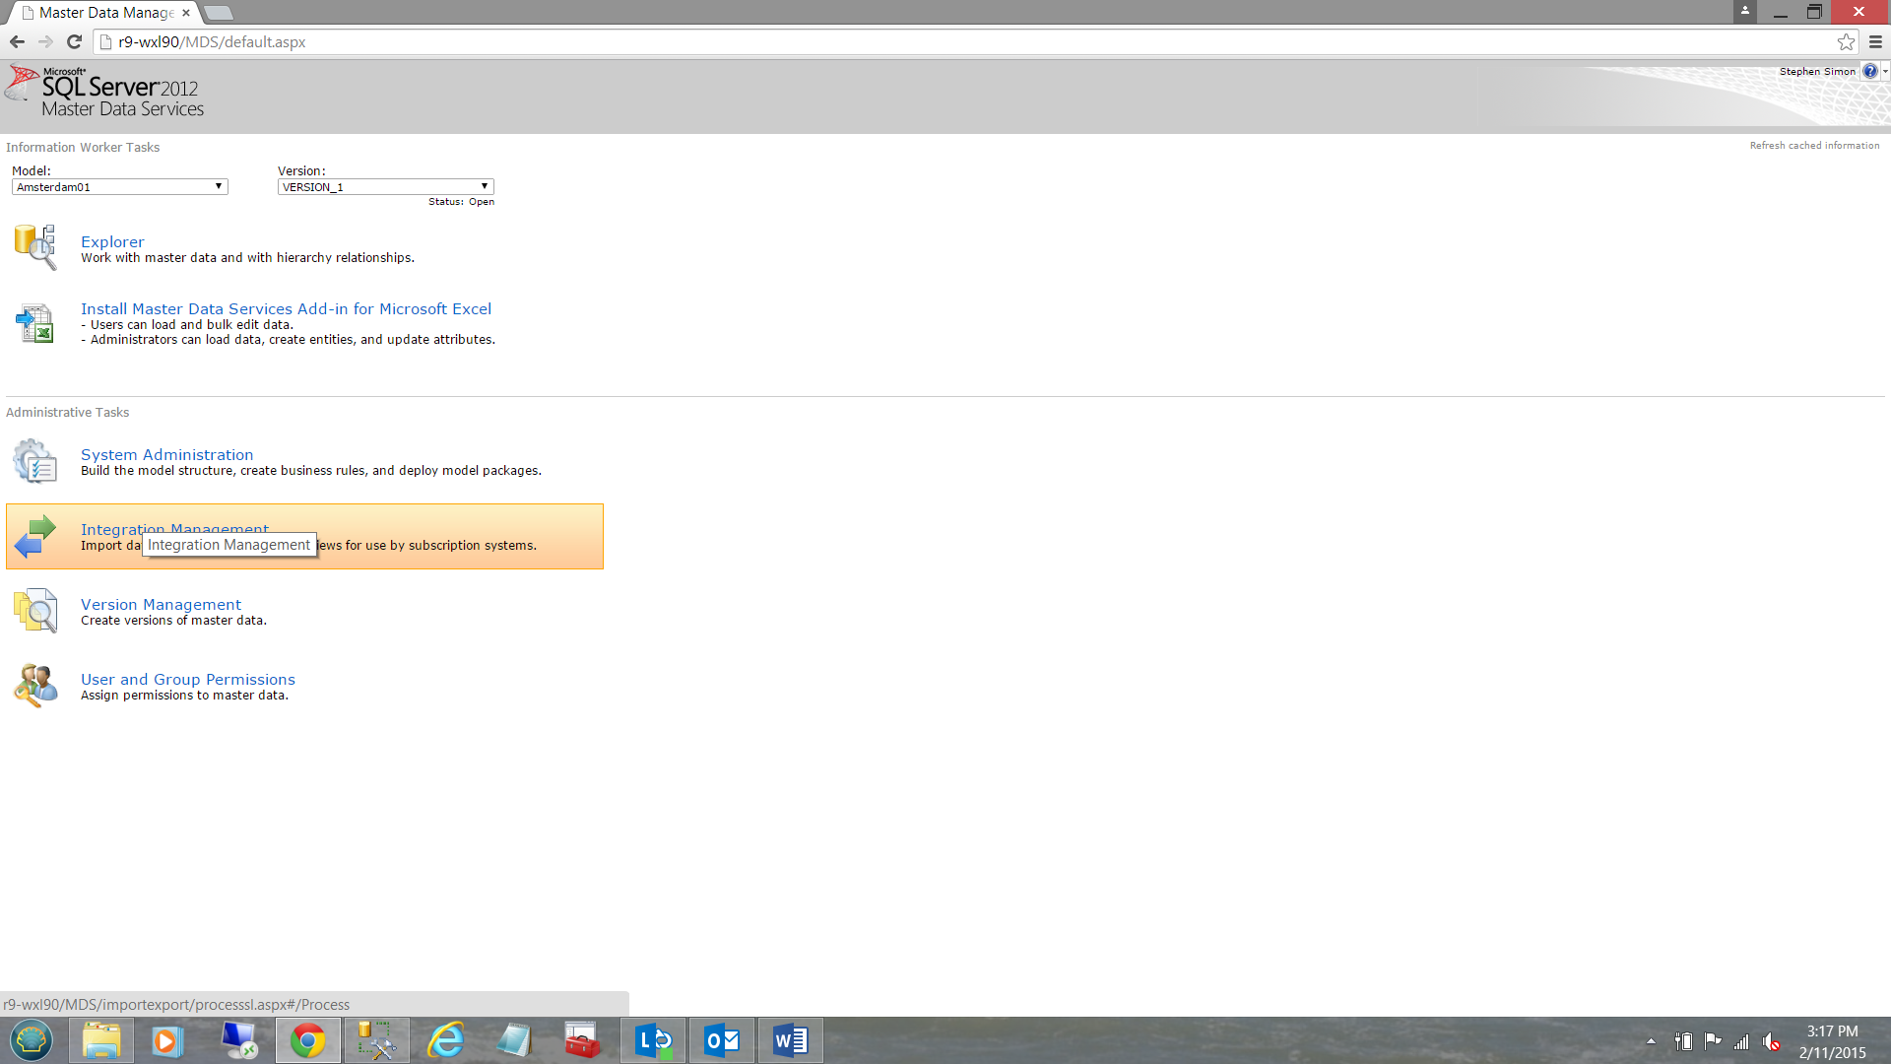Image resolution: width=1891 pixels, height=1064 pixels.
Task: Open the System Administration link
Action: click(166, 454)
